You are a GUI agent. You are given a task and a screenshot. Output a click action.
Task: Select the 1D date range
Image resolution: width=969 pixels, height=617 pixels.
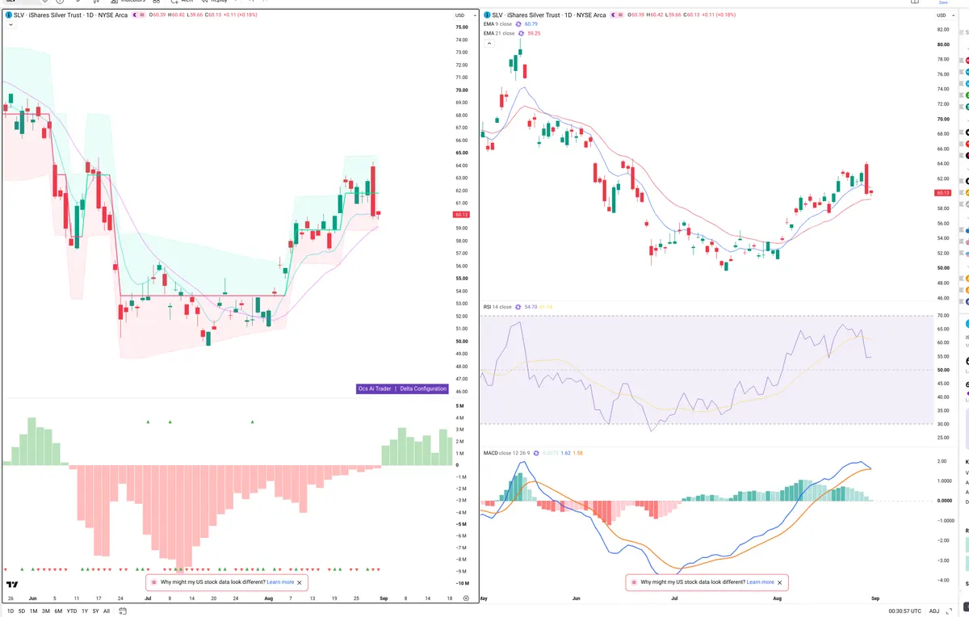(10, 611)
